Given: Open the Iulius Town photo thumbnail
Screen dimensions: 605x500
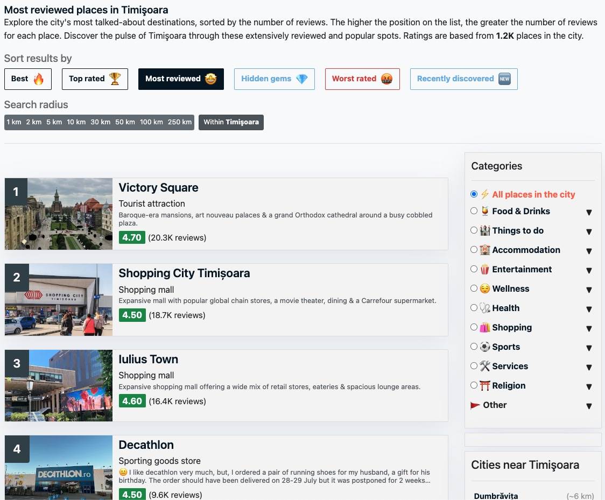Looking at the screenshot, I should coord(59,385).
